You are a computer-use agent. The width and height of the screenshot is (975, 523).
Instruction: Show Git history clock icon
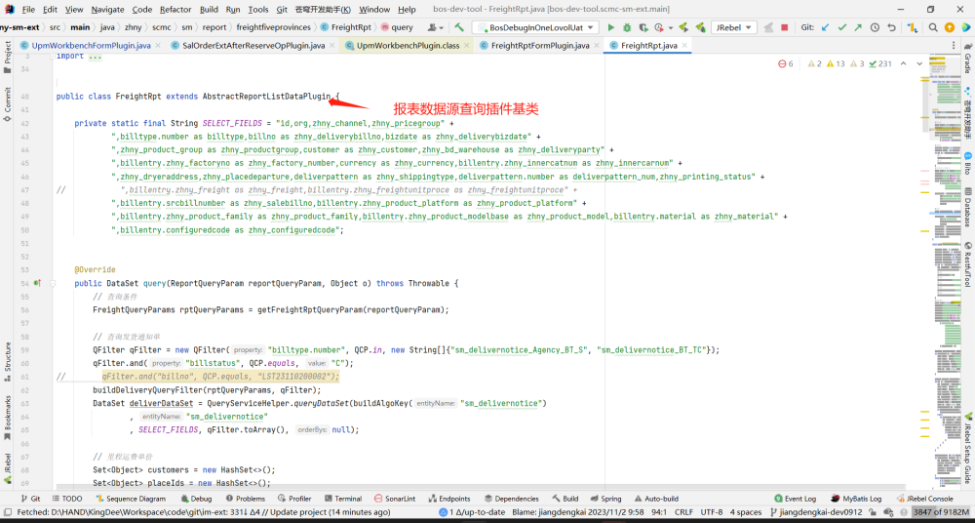point(875,27)
